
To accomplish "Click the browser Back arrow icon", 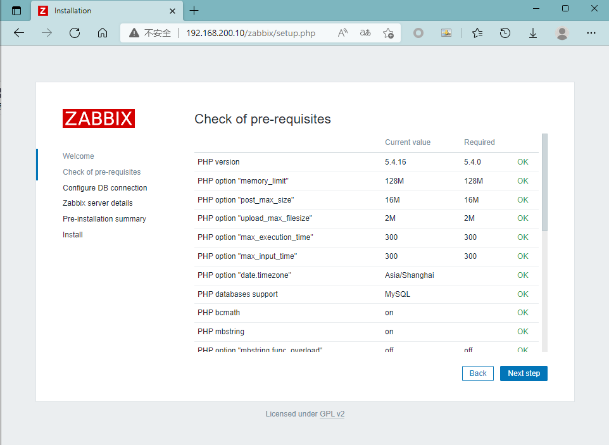I will 19,33.
